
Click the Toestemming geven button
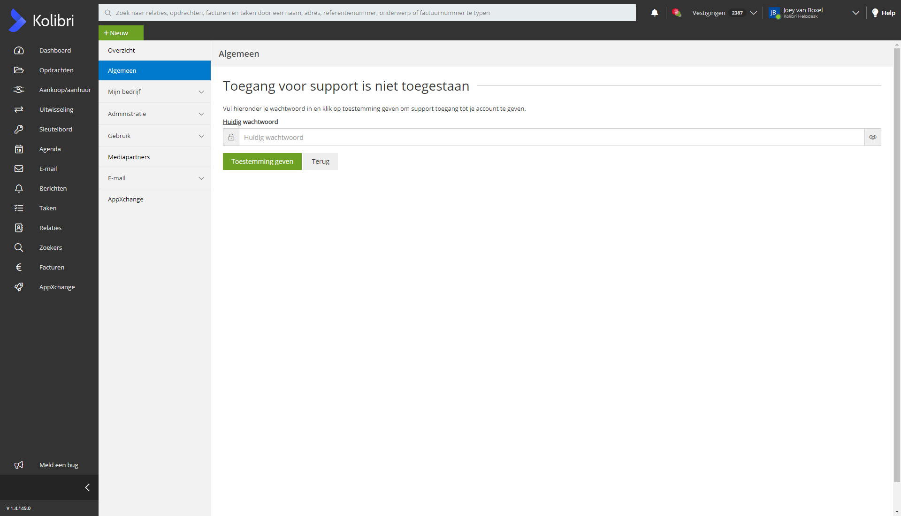click(x=262, y=162)
